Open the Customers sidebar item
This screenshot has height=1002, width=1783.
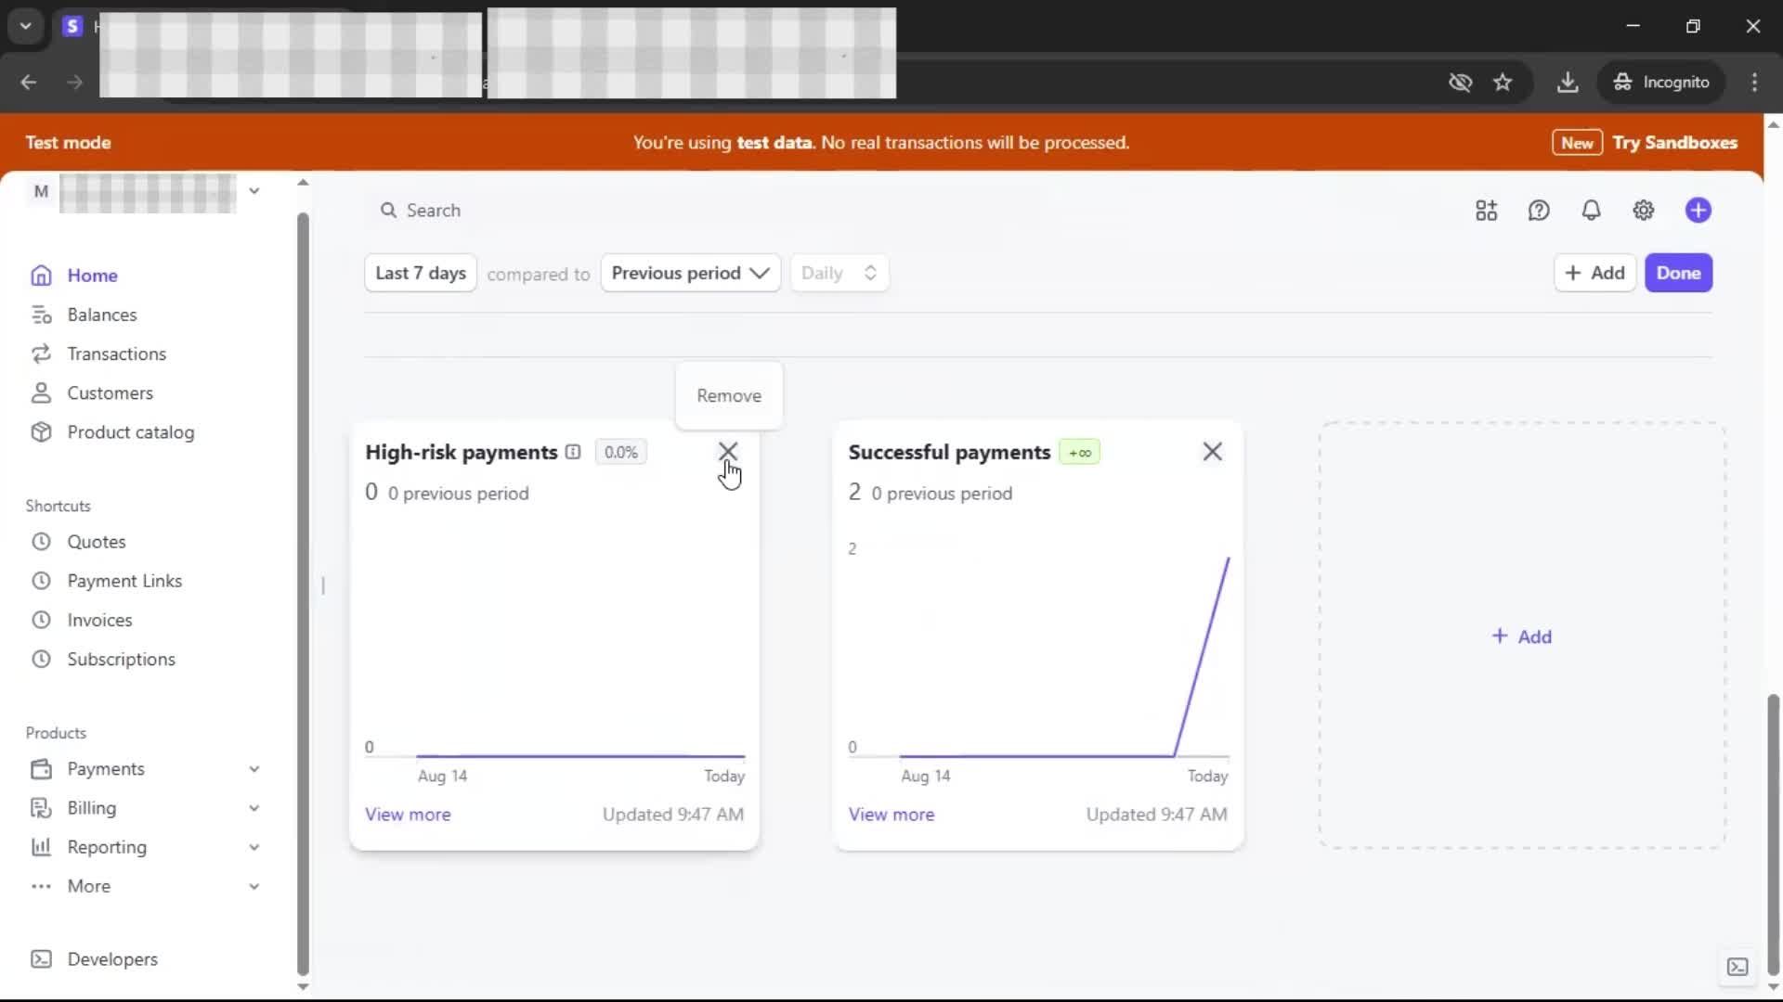pyautogui.click(x=110, y=393)
